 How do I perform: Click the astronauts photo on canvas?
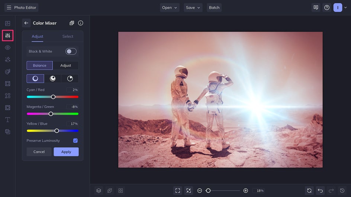pos(220,100)
